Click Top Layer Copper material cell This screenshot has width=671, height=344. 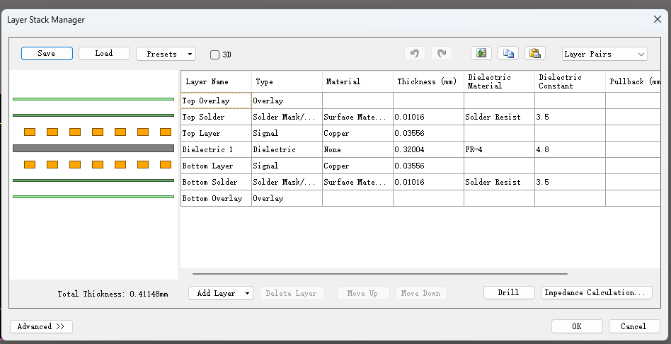point(357,133)
